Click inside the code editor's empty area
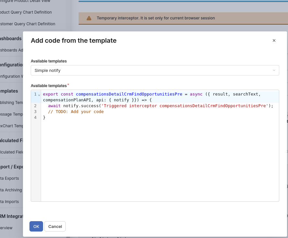288x238 pixels. pyautogui.click(x=160, y=162)
